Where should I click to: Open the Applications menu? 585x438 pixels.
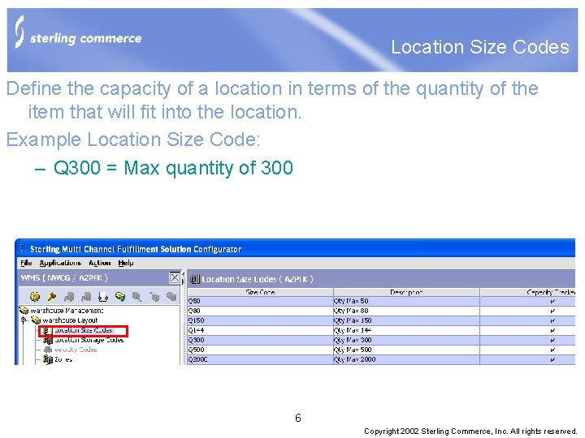(x=60, y=263)
